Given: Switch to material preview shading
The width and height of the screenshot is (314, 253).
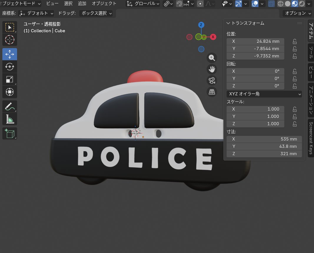Looking at the screenshot, I should [295, 4].
